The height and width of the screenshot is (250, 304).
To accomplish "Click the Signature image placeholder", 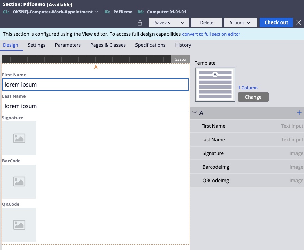I will point(19,138).
